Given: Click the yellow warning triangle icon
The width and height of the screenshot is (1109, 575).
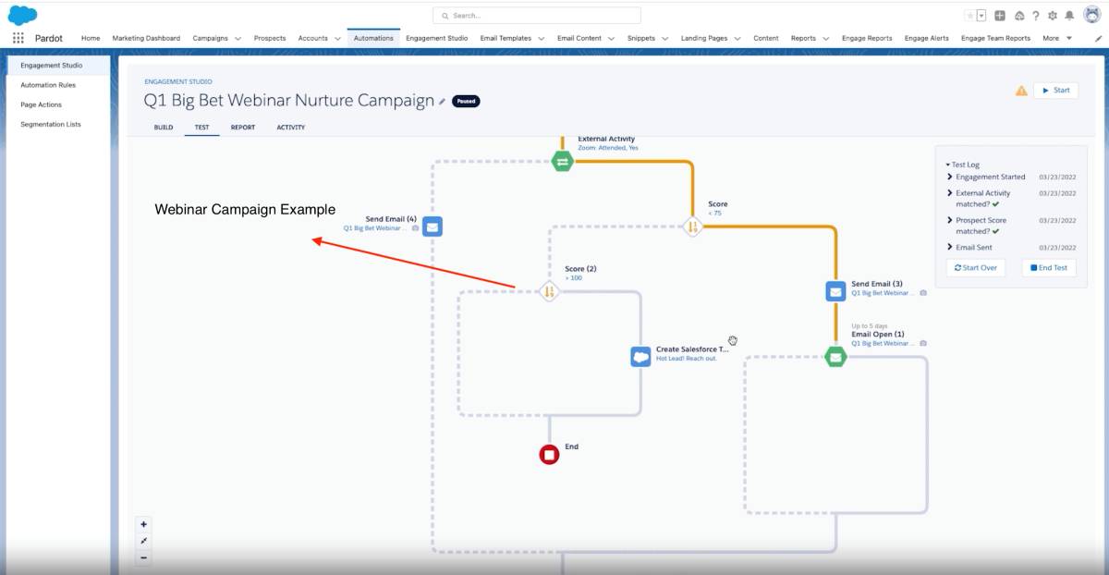Looking at the screenshot, I should pos(1021,91).
